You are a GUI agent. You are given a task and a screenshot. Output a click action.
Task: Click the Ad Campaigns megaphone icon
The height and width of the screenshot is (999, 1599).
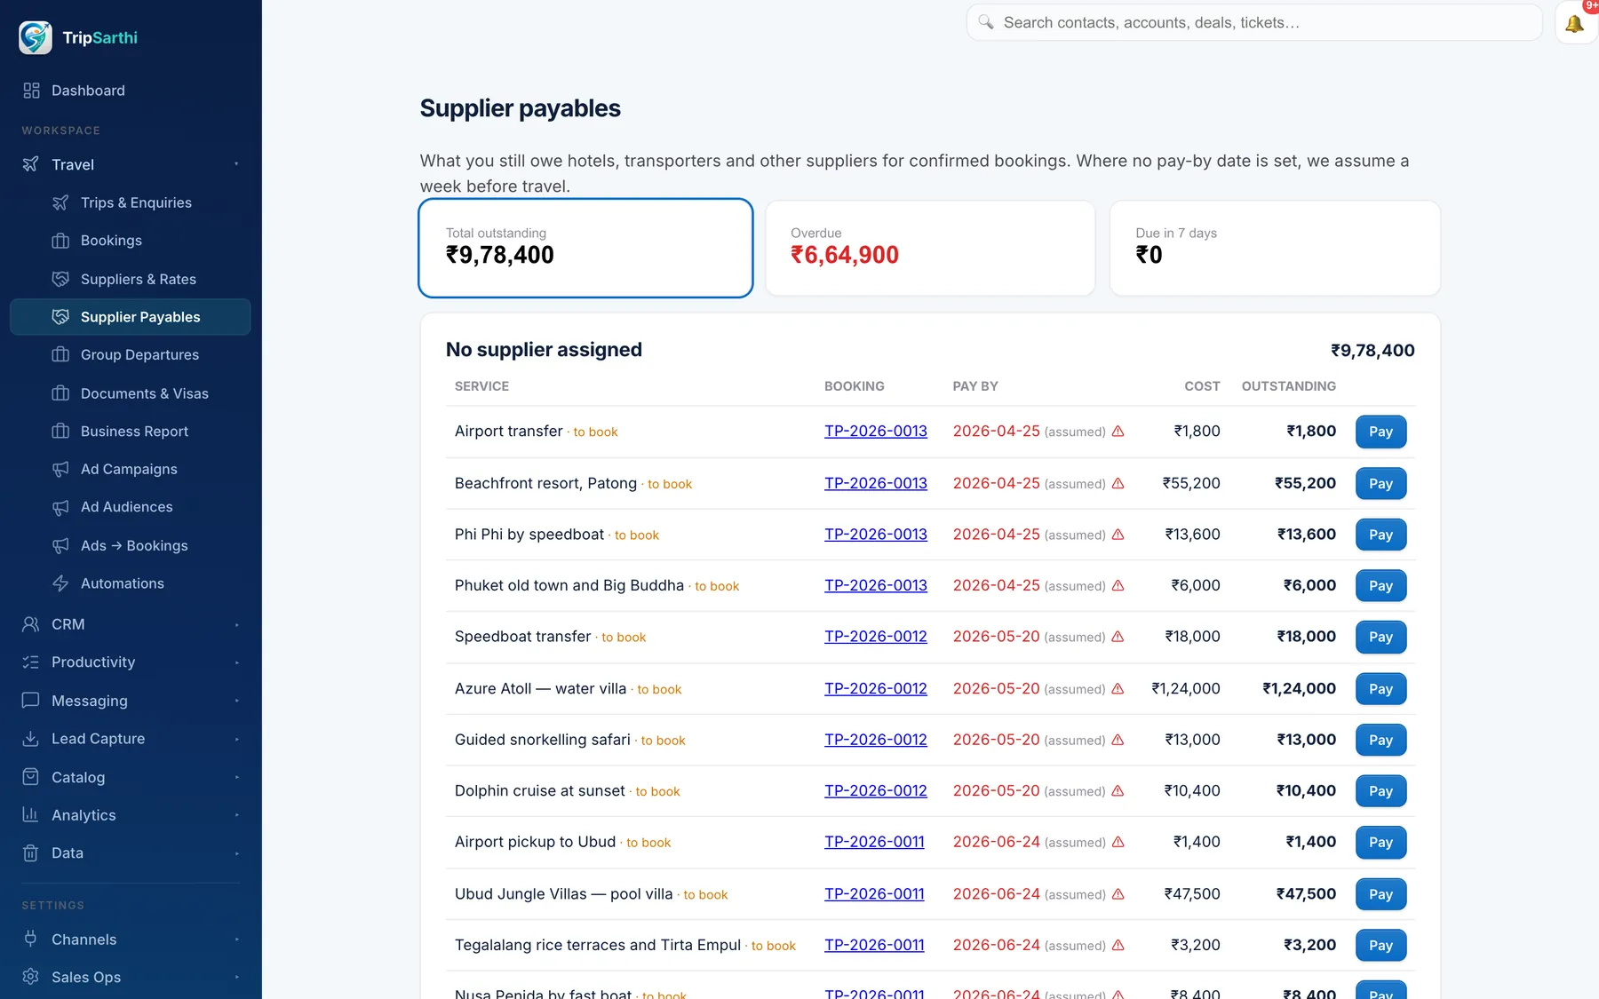(x=60, y=469)
